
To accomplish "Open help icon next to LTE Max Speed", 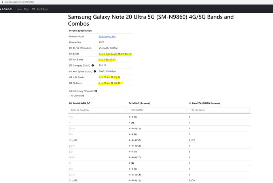I will click(95, 71).
